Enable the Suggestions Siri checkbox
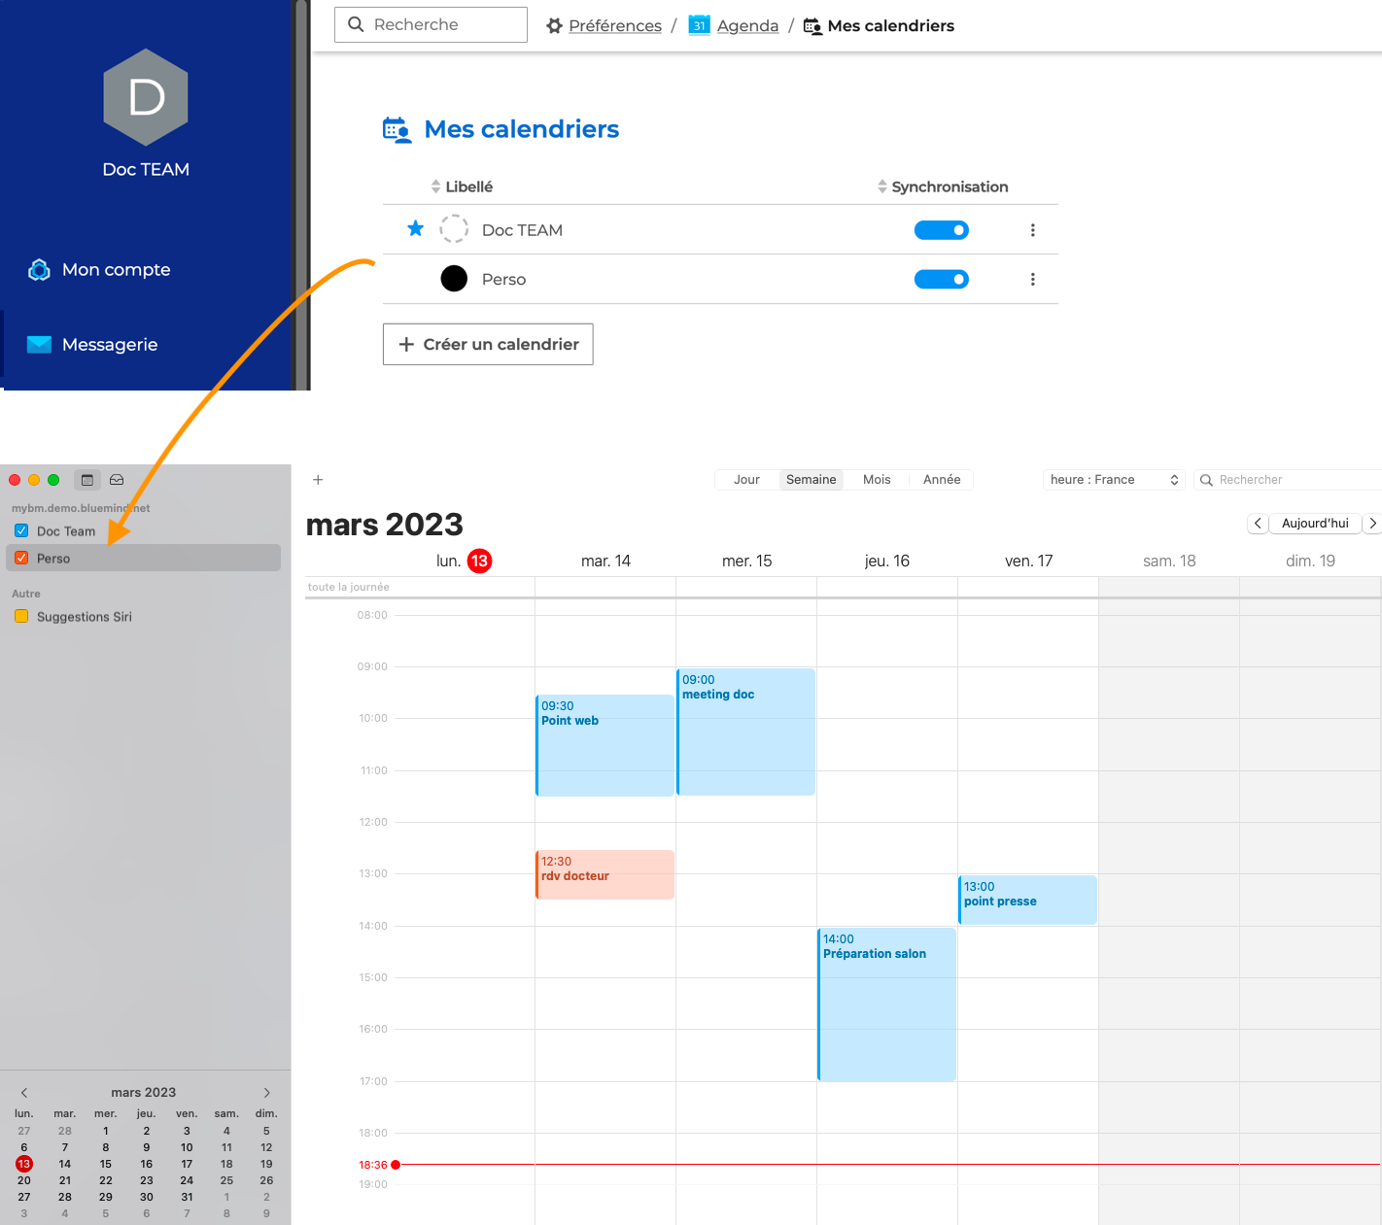This screenshot has width=1382, height=1225. coord(21,617)
